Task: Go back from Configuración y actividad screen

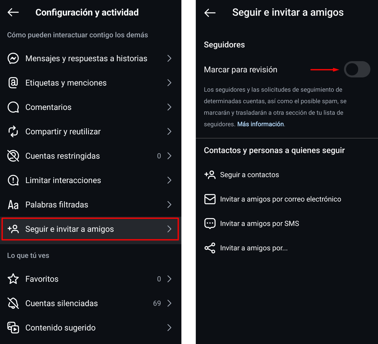Action: point(13,12)
